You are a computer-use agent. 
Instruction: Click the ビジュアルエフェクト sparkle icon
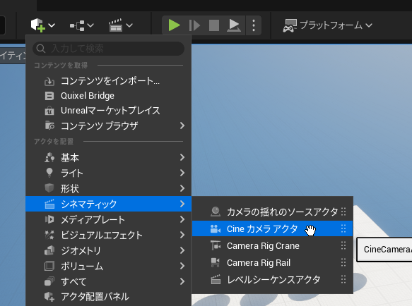click(x=49, y=235)
